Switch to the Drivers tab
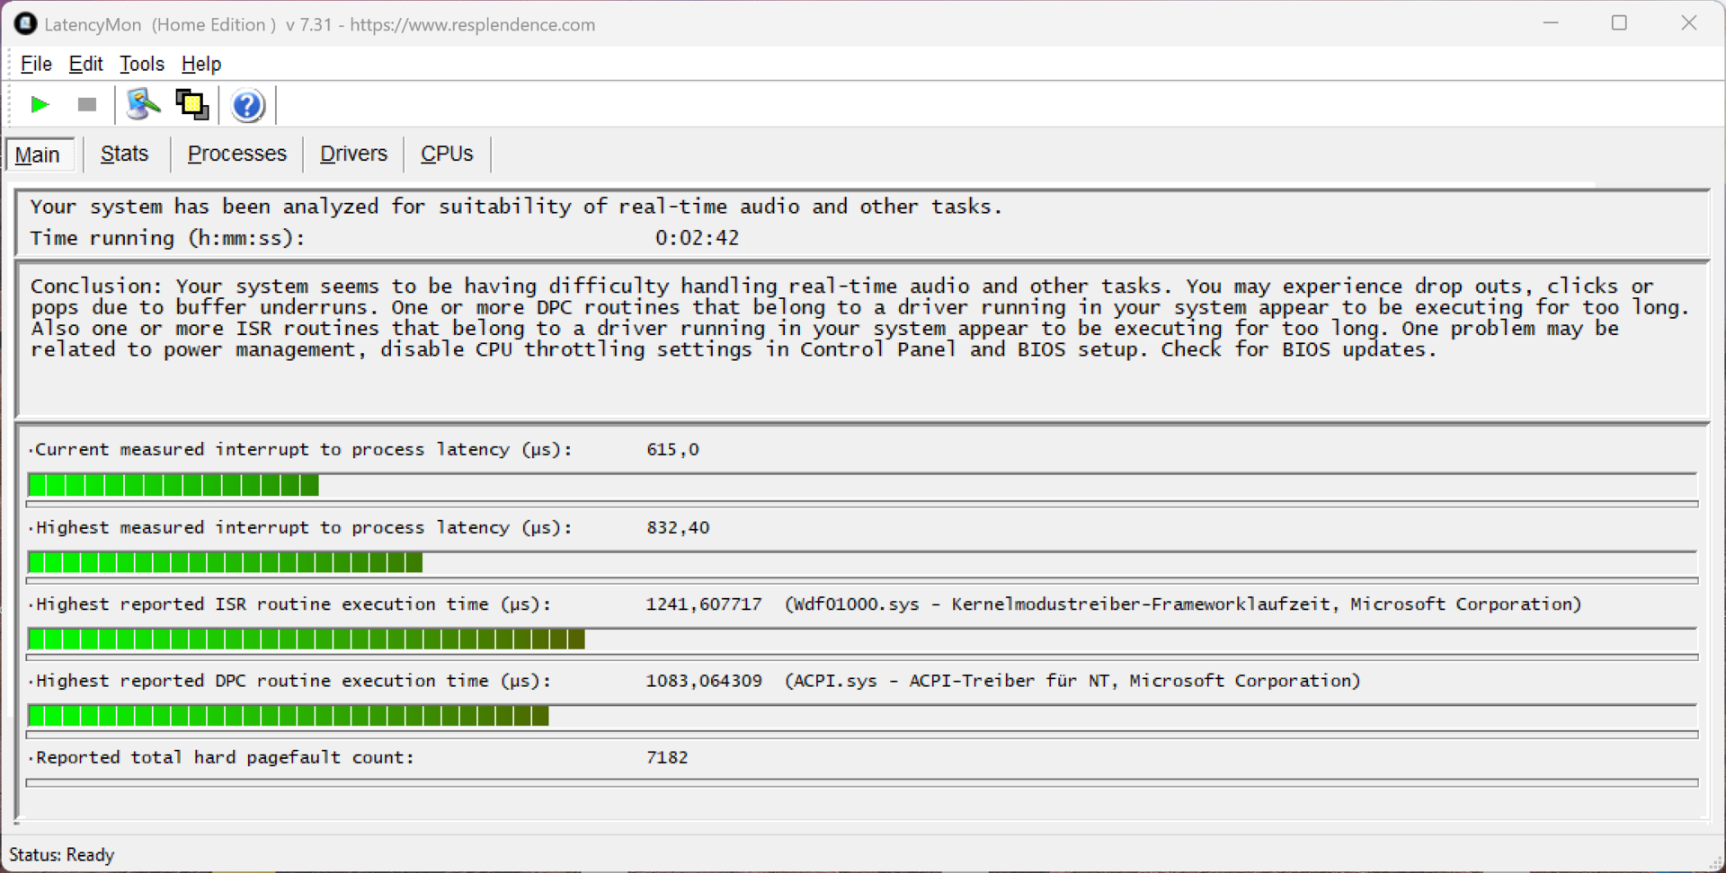This screenshot has height=873, width=1726. coord(353,154)
